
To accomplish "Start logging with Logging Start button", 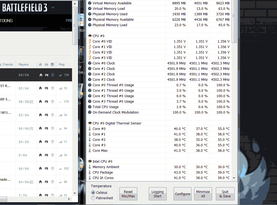I will click(x=158, y=194).
